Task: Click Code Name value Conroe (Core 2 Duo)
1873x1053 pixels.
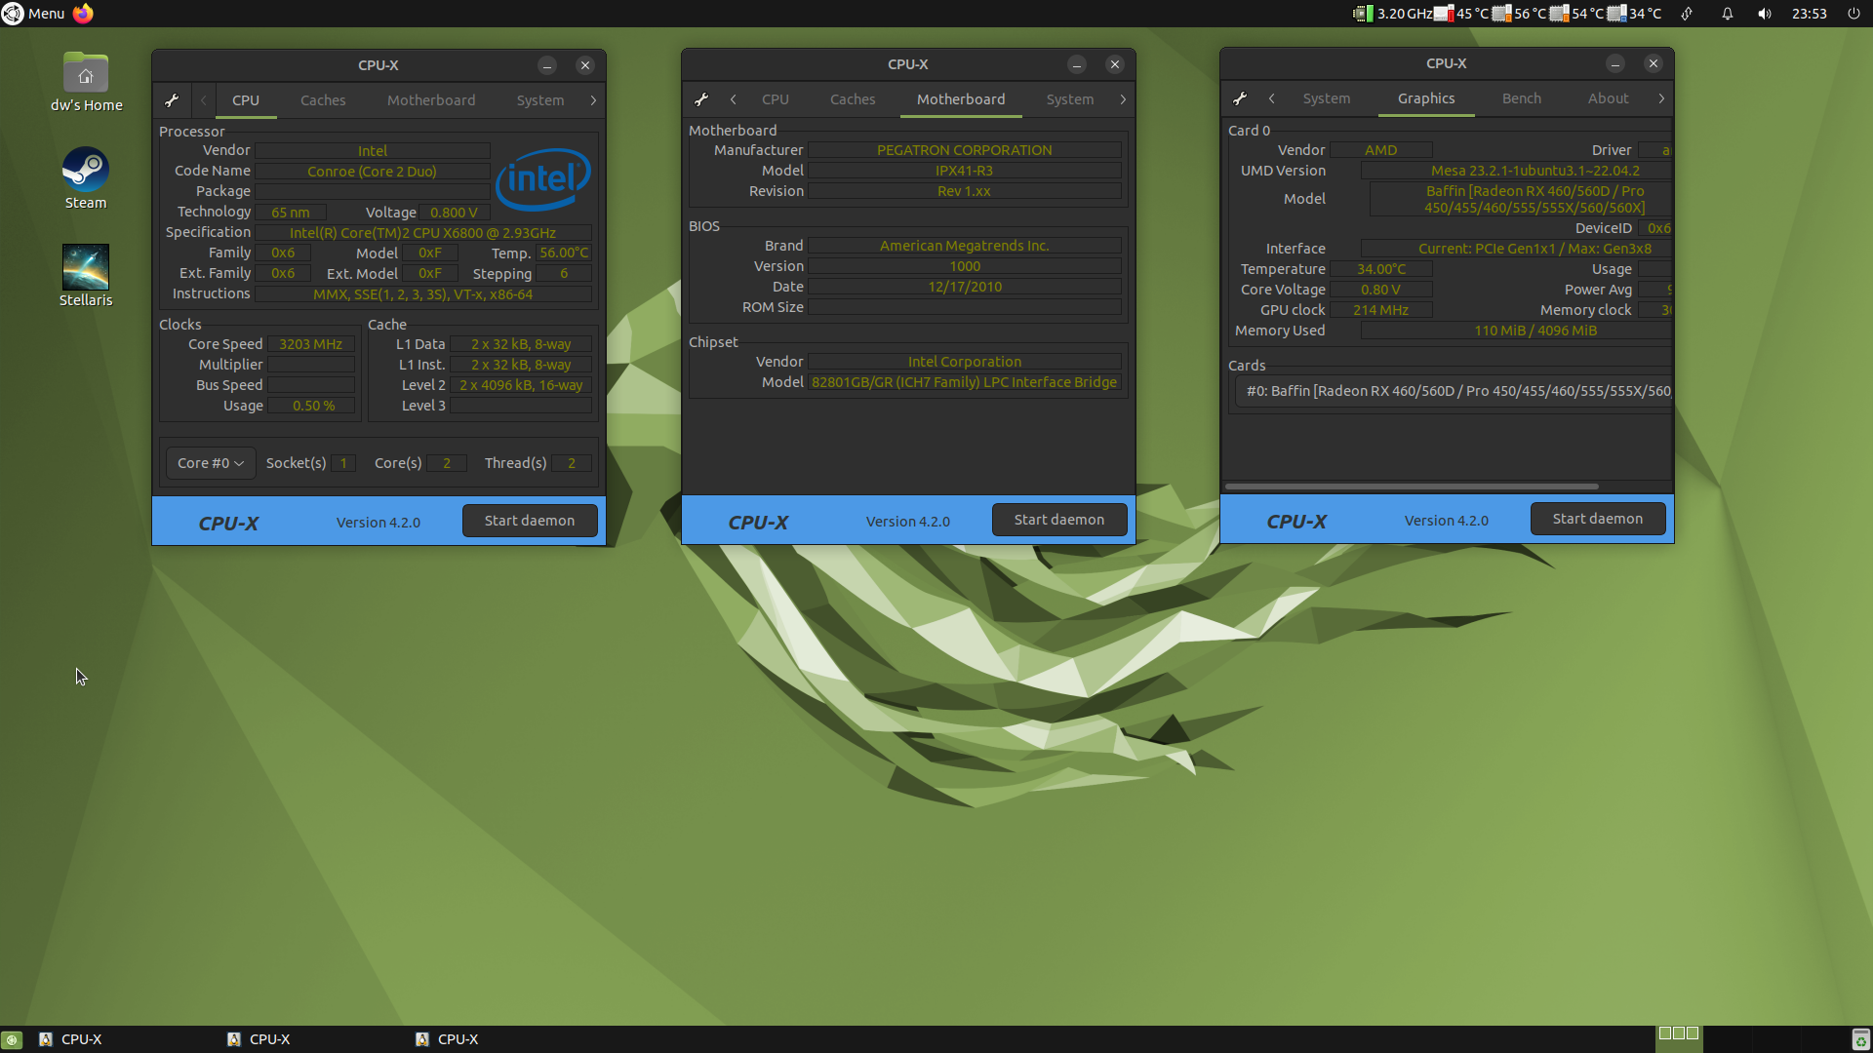Action: (x=372, y=172)
